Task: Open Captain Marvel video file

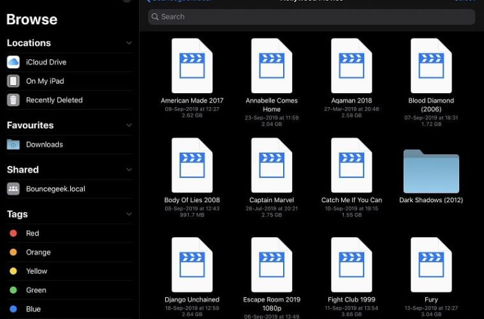Action: [272, 165]
